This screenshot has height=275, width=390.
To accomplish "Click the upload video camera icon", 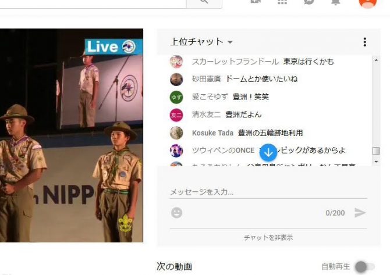I will click(256, 2).
